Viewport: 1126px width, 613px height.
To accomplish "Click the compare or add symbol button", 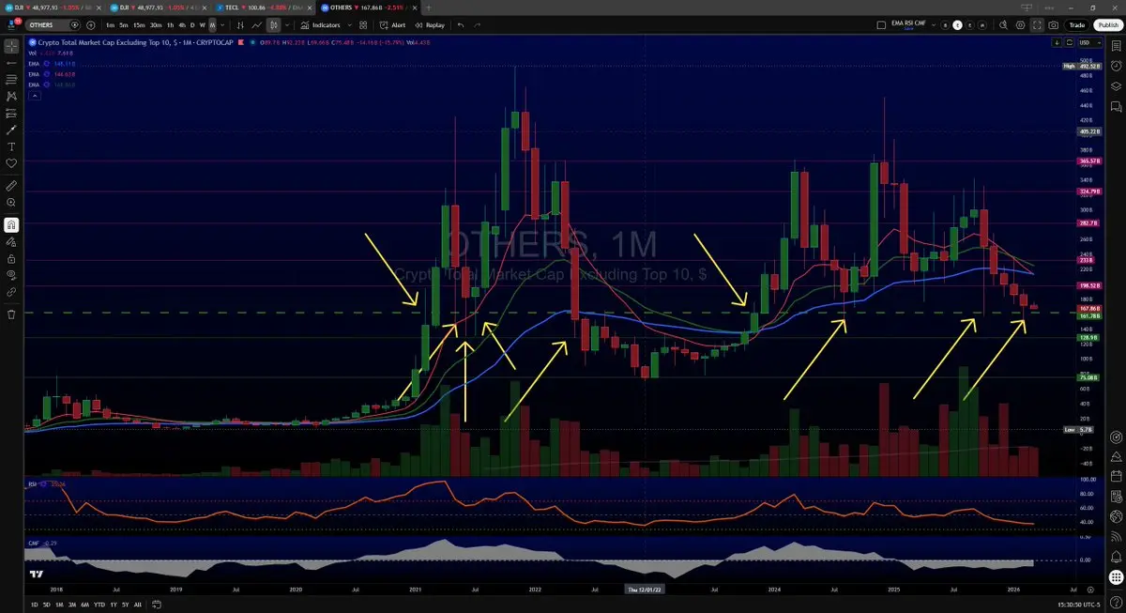I will 89,25.
